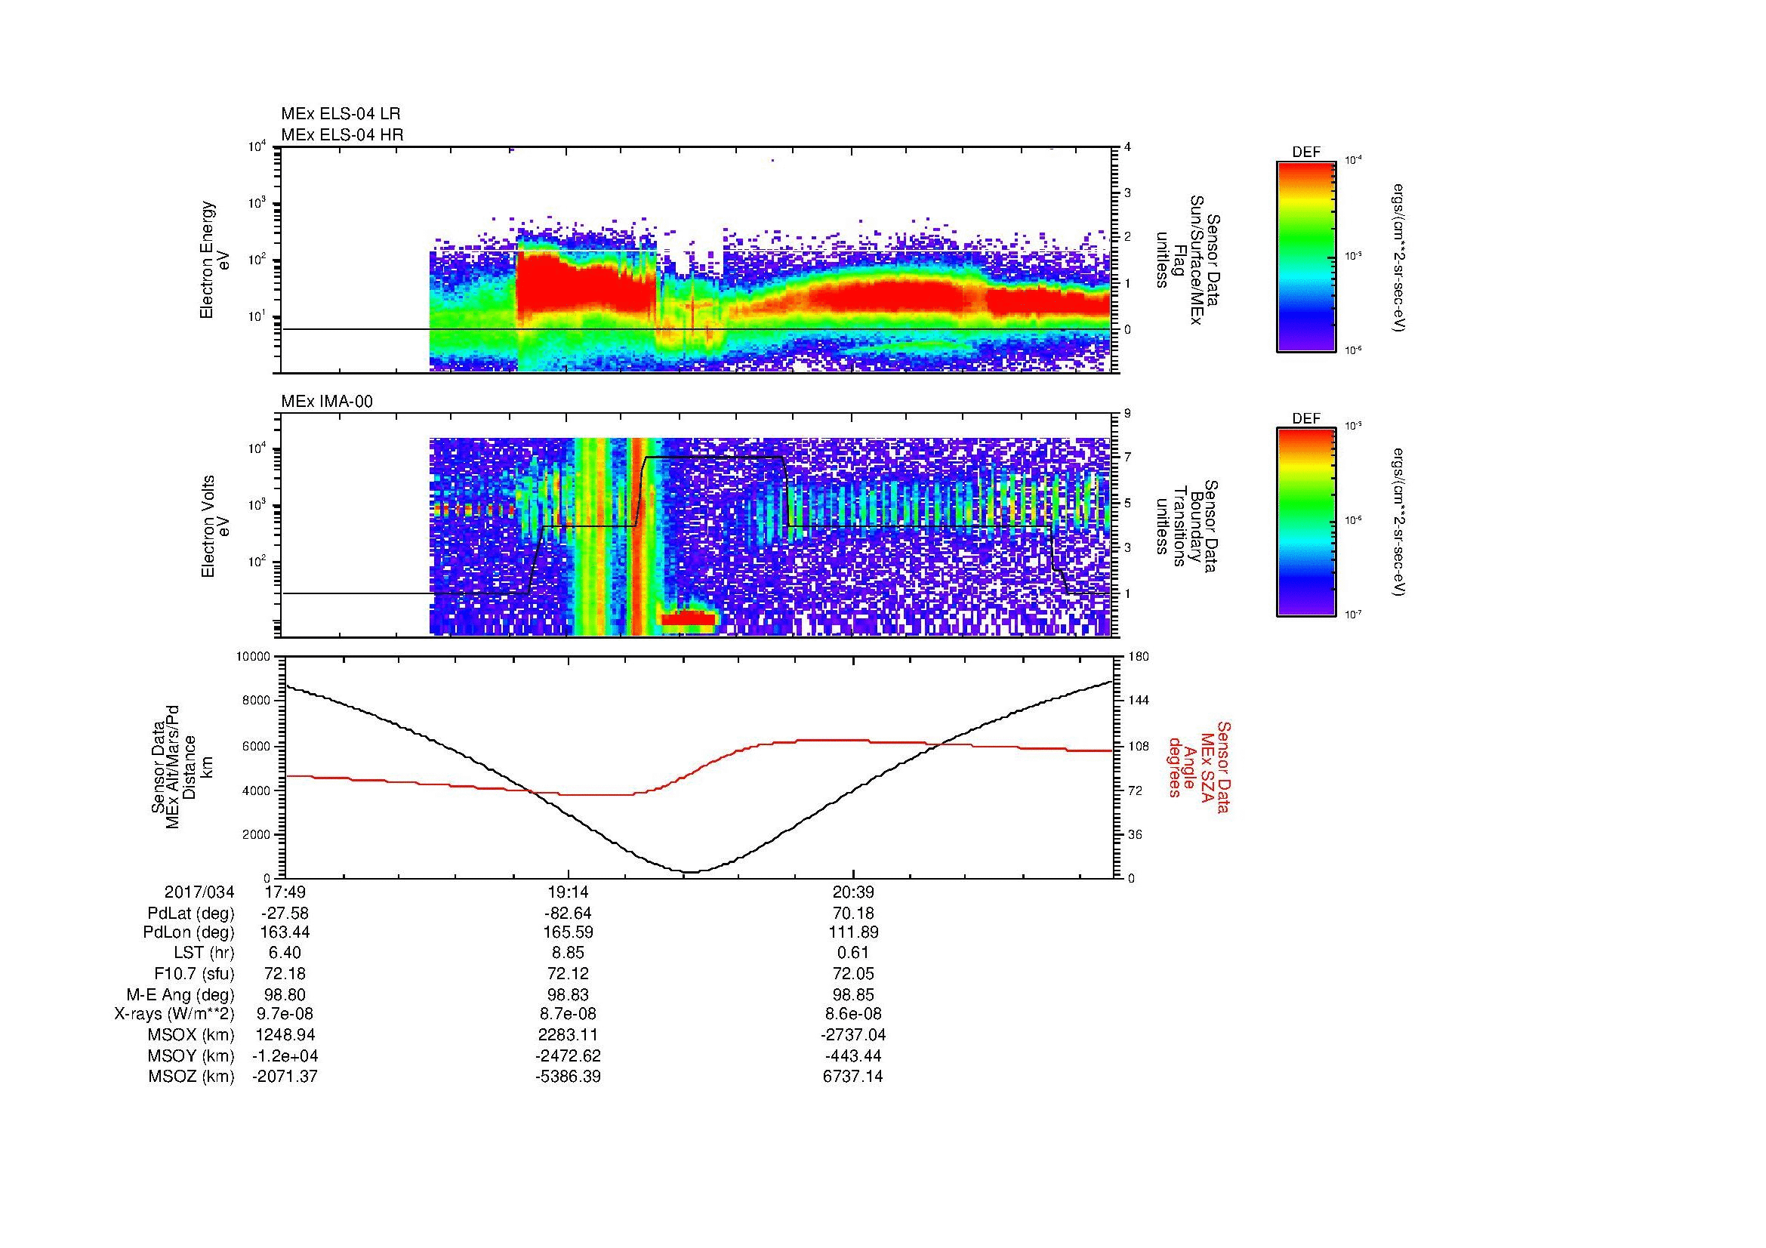Click the MSOY value '-2472.62'
The width and height of the screenshot is (1766, 1248).
(568, 1055)
